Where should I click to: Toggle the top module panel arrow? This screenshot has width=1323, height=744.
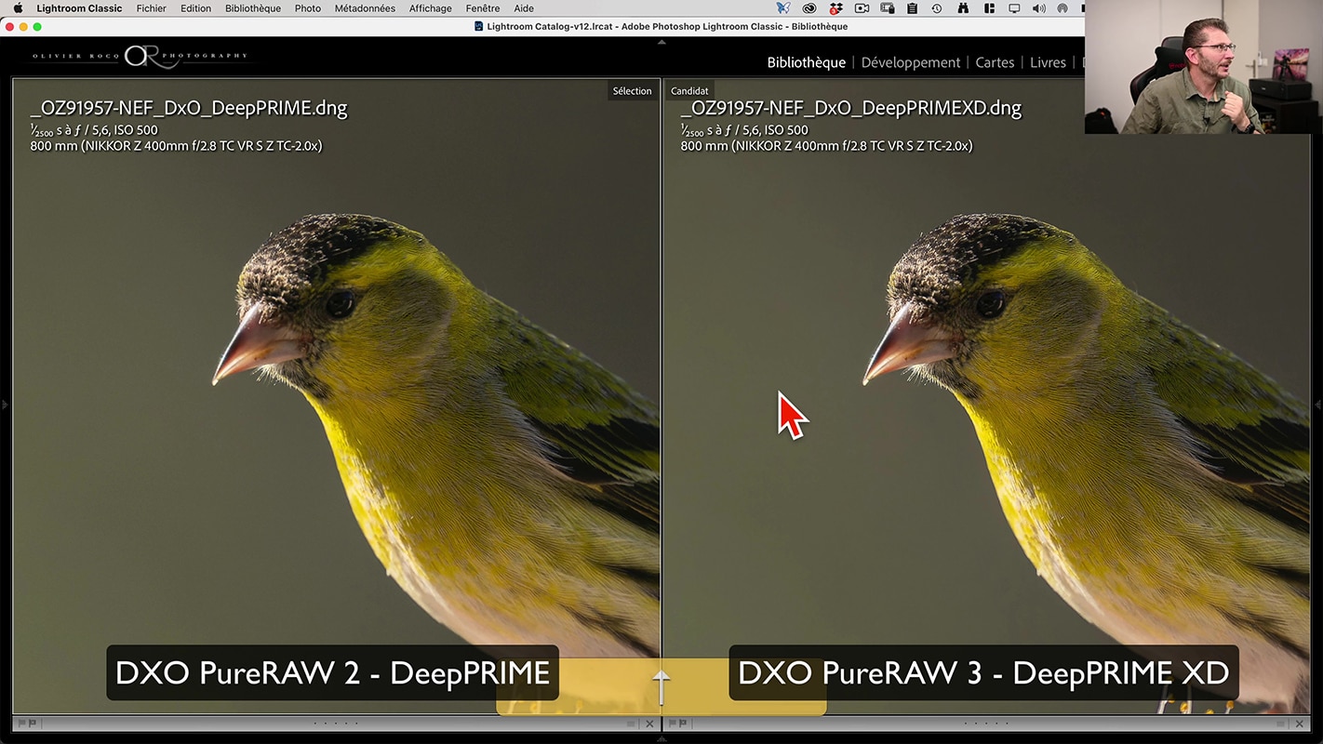click(661, 42)
